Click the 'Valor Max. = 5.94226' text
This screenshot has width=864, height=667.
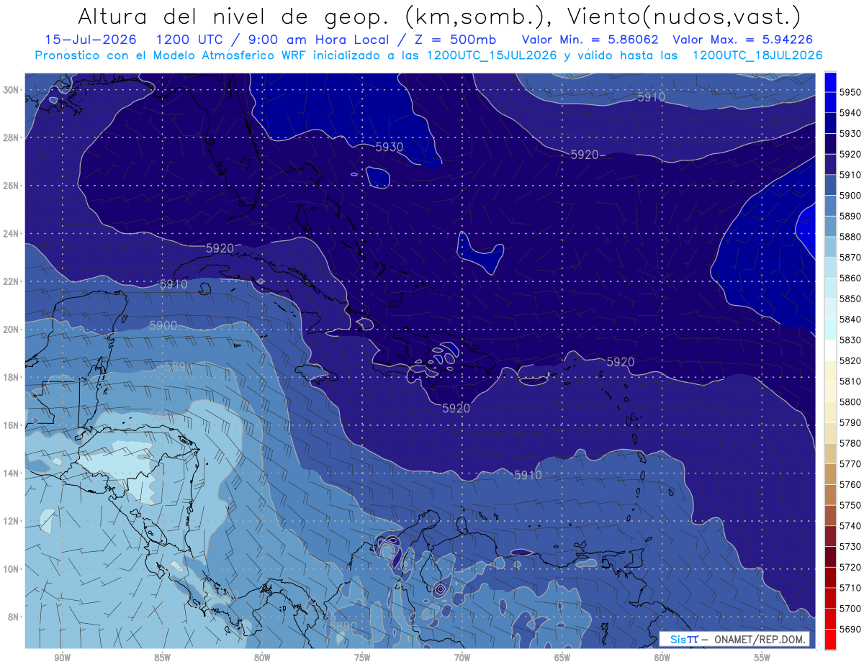click(744, 40)
